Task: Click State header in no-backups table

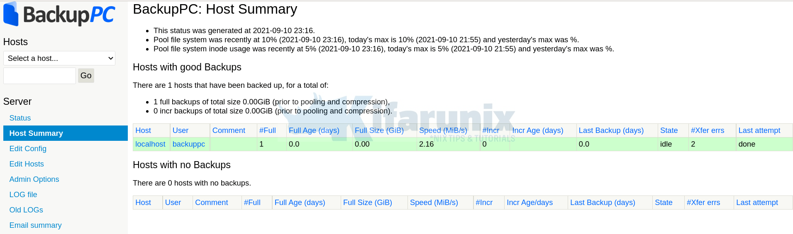Action: tap(664, 203)
